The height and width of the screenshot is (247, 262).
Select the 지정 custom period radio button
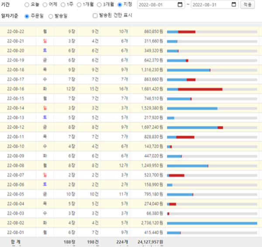120,5
